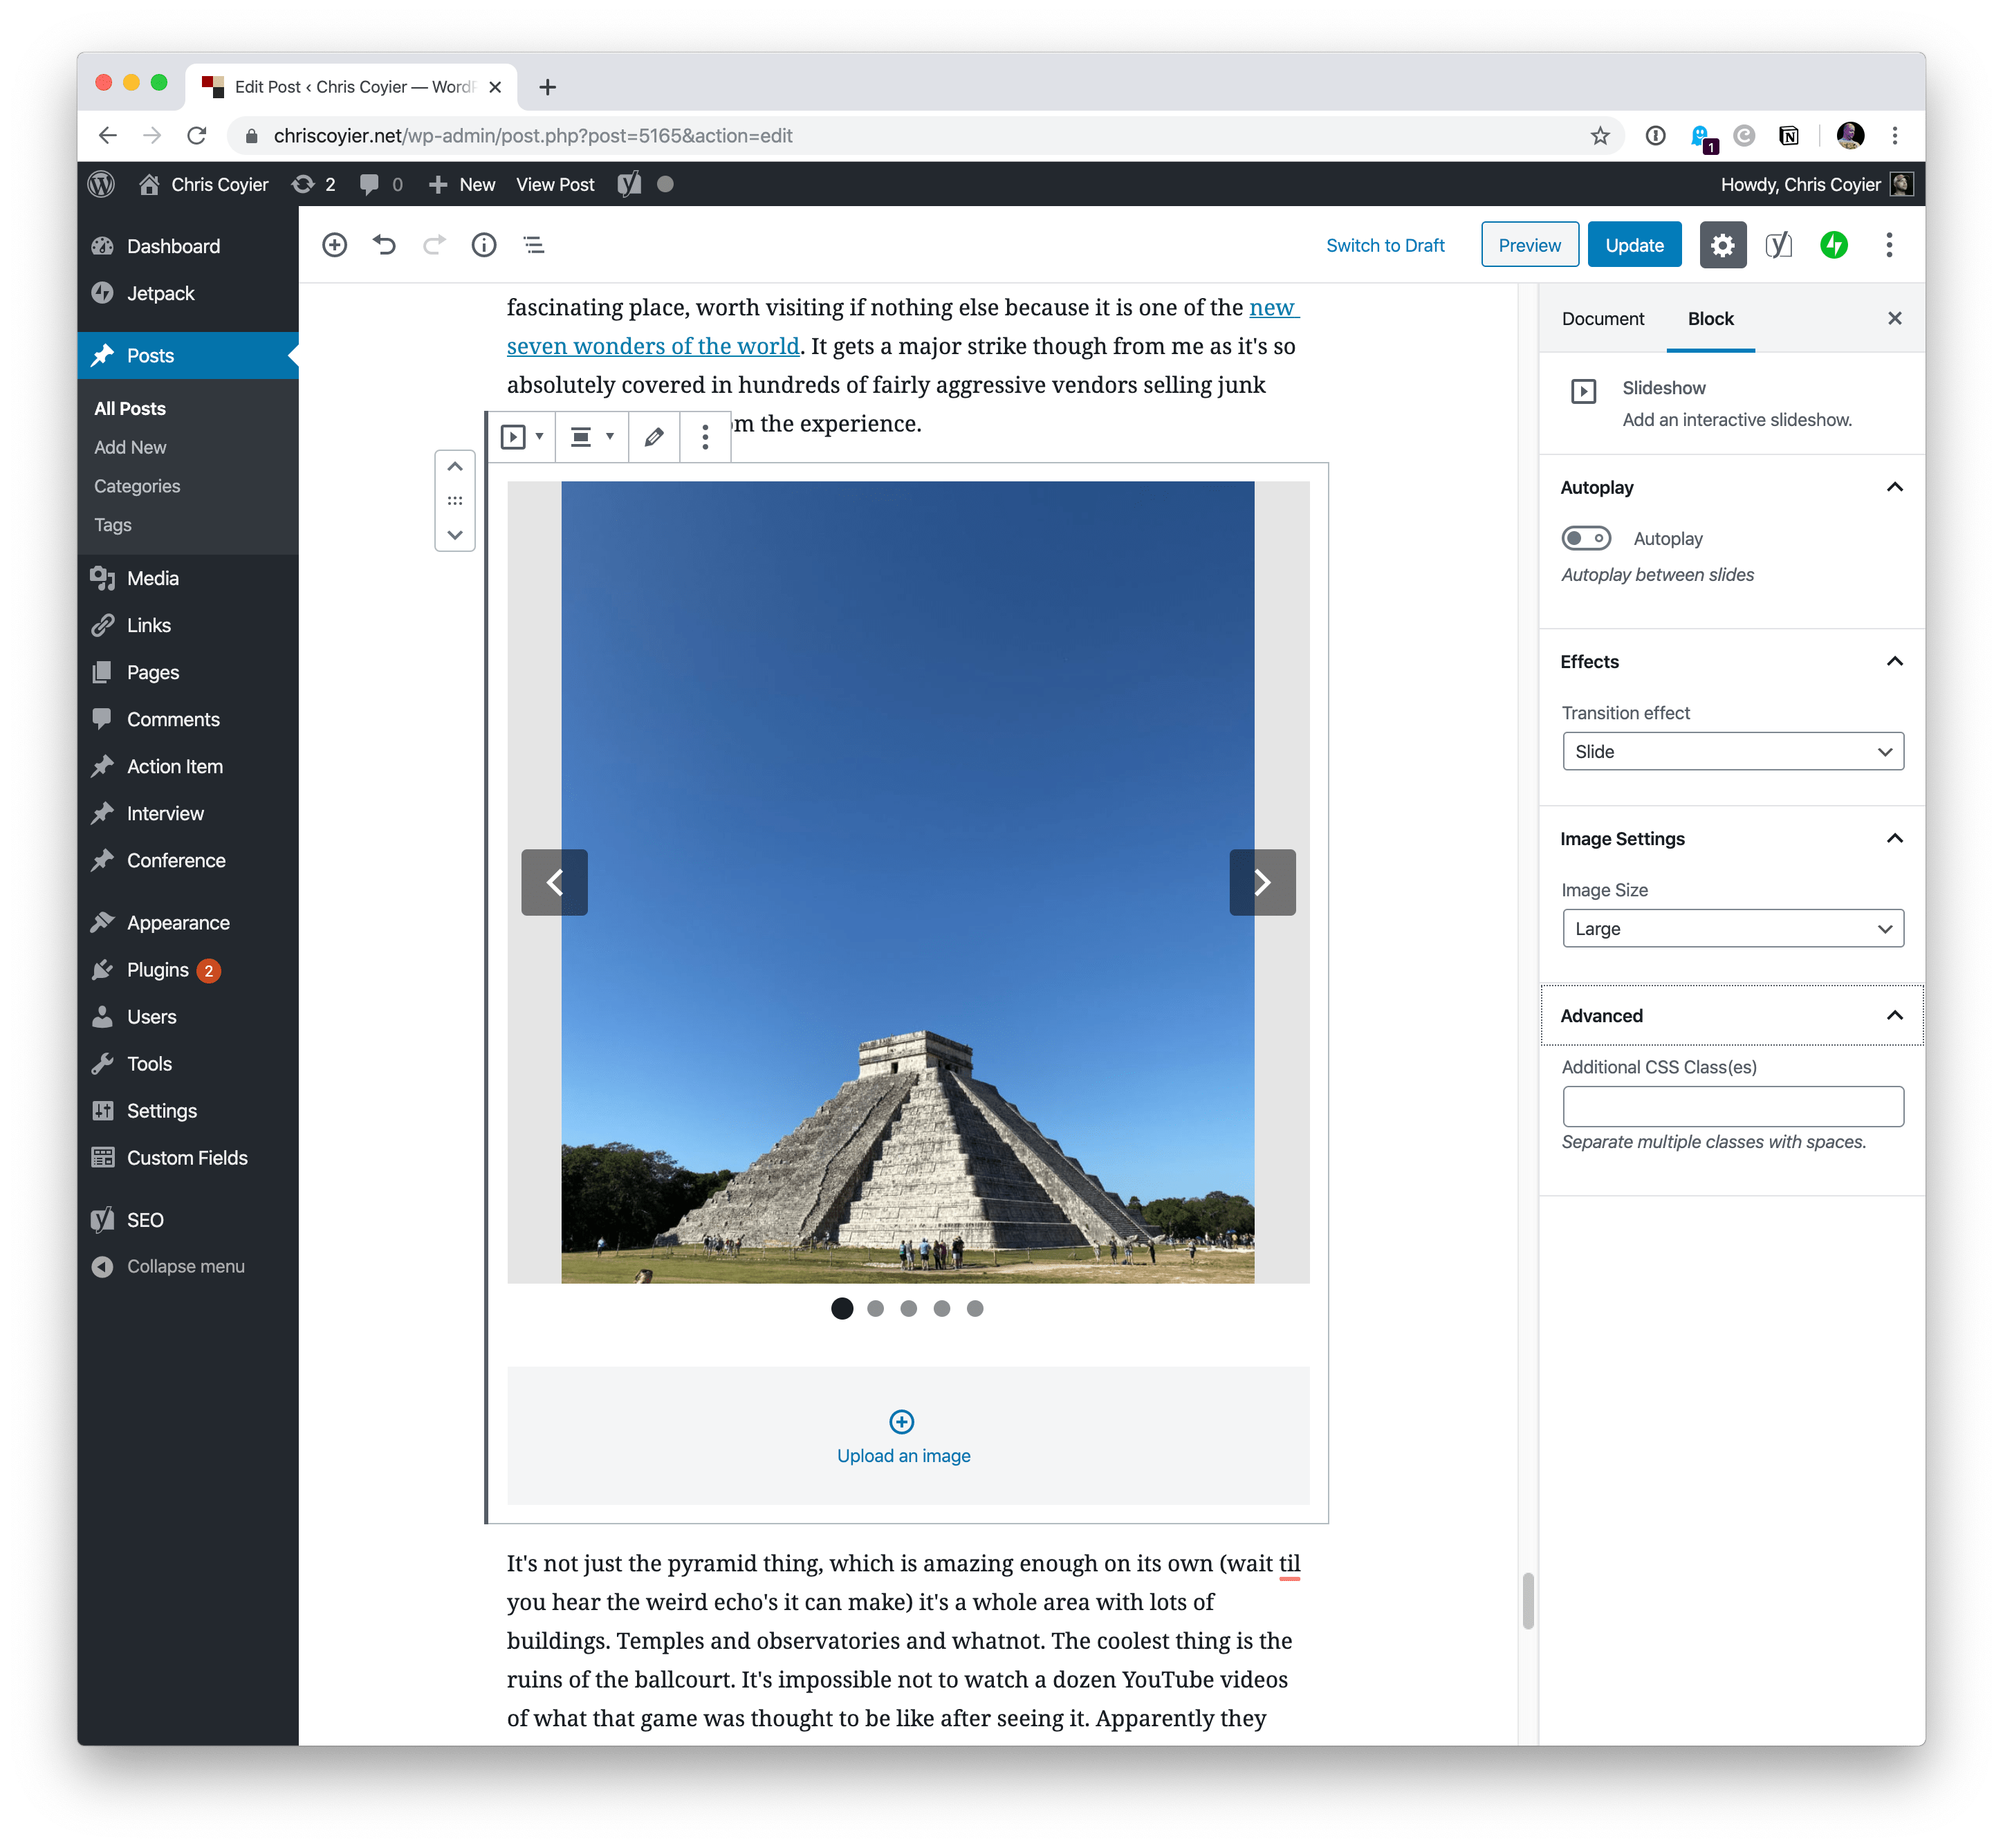Screen dimensions: 2003x1848
Task: Switch to the Document tab
Action: point(1602,318)
